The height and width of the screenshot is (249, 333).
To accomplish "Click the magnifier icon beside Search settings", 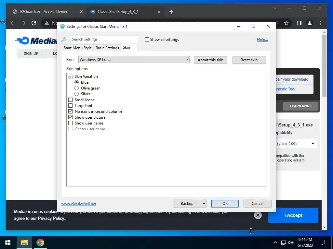I will pyautogui.click(x=64, y=39).
